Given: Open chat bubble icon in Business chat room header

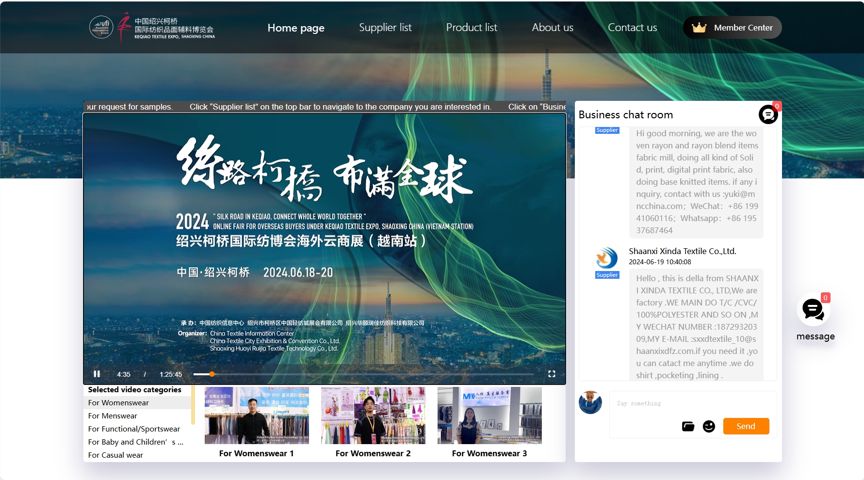Looking at the screenshot, I should pyautogui.click(x=768, y=114).
